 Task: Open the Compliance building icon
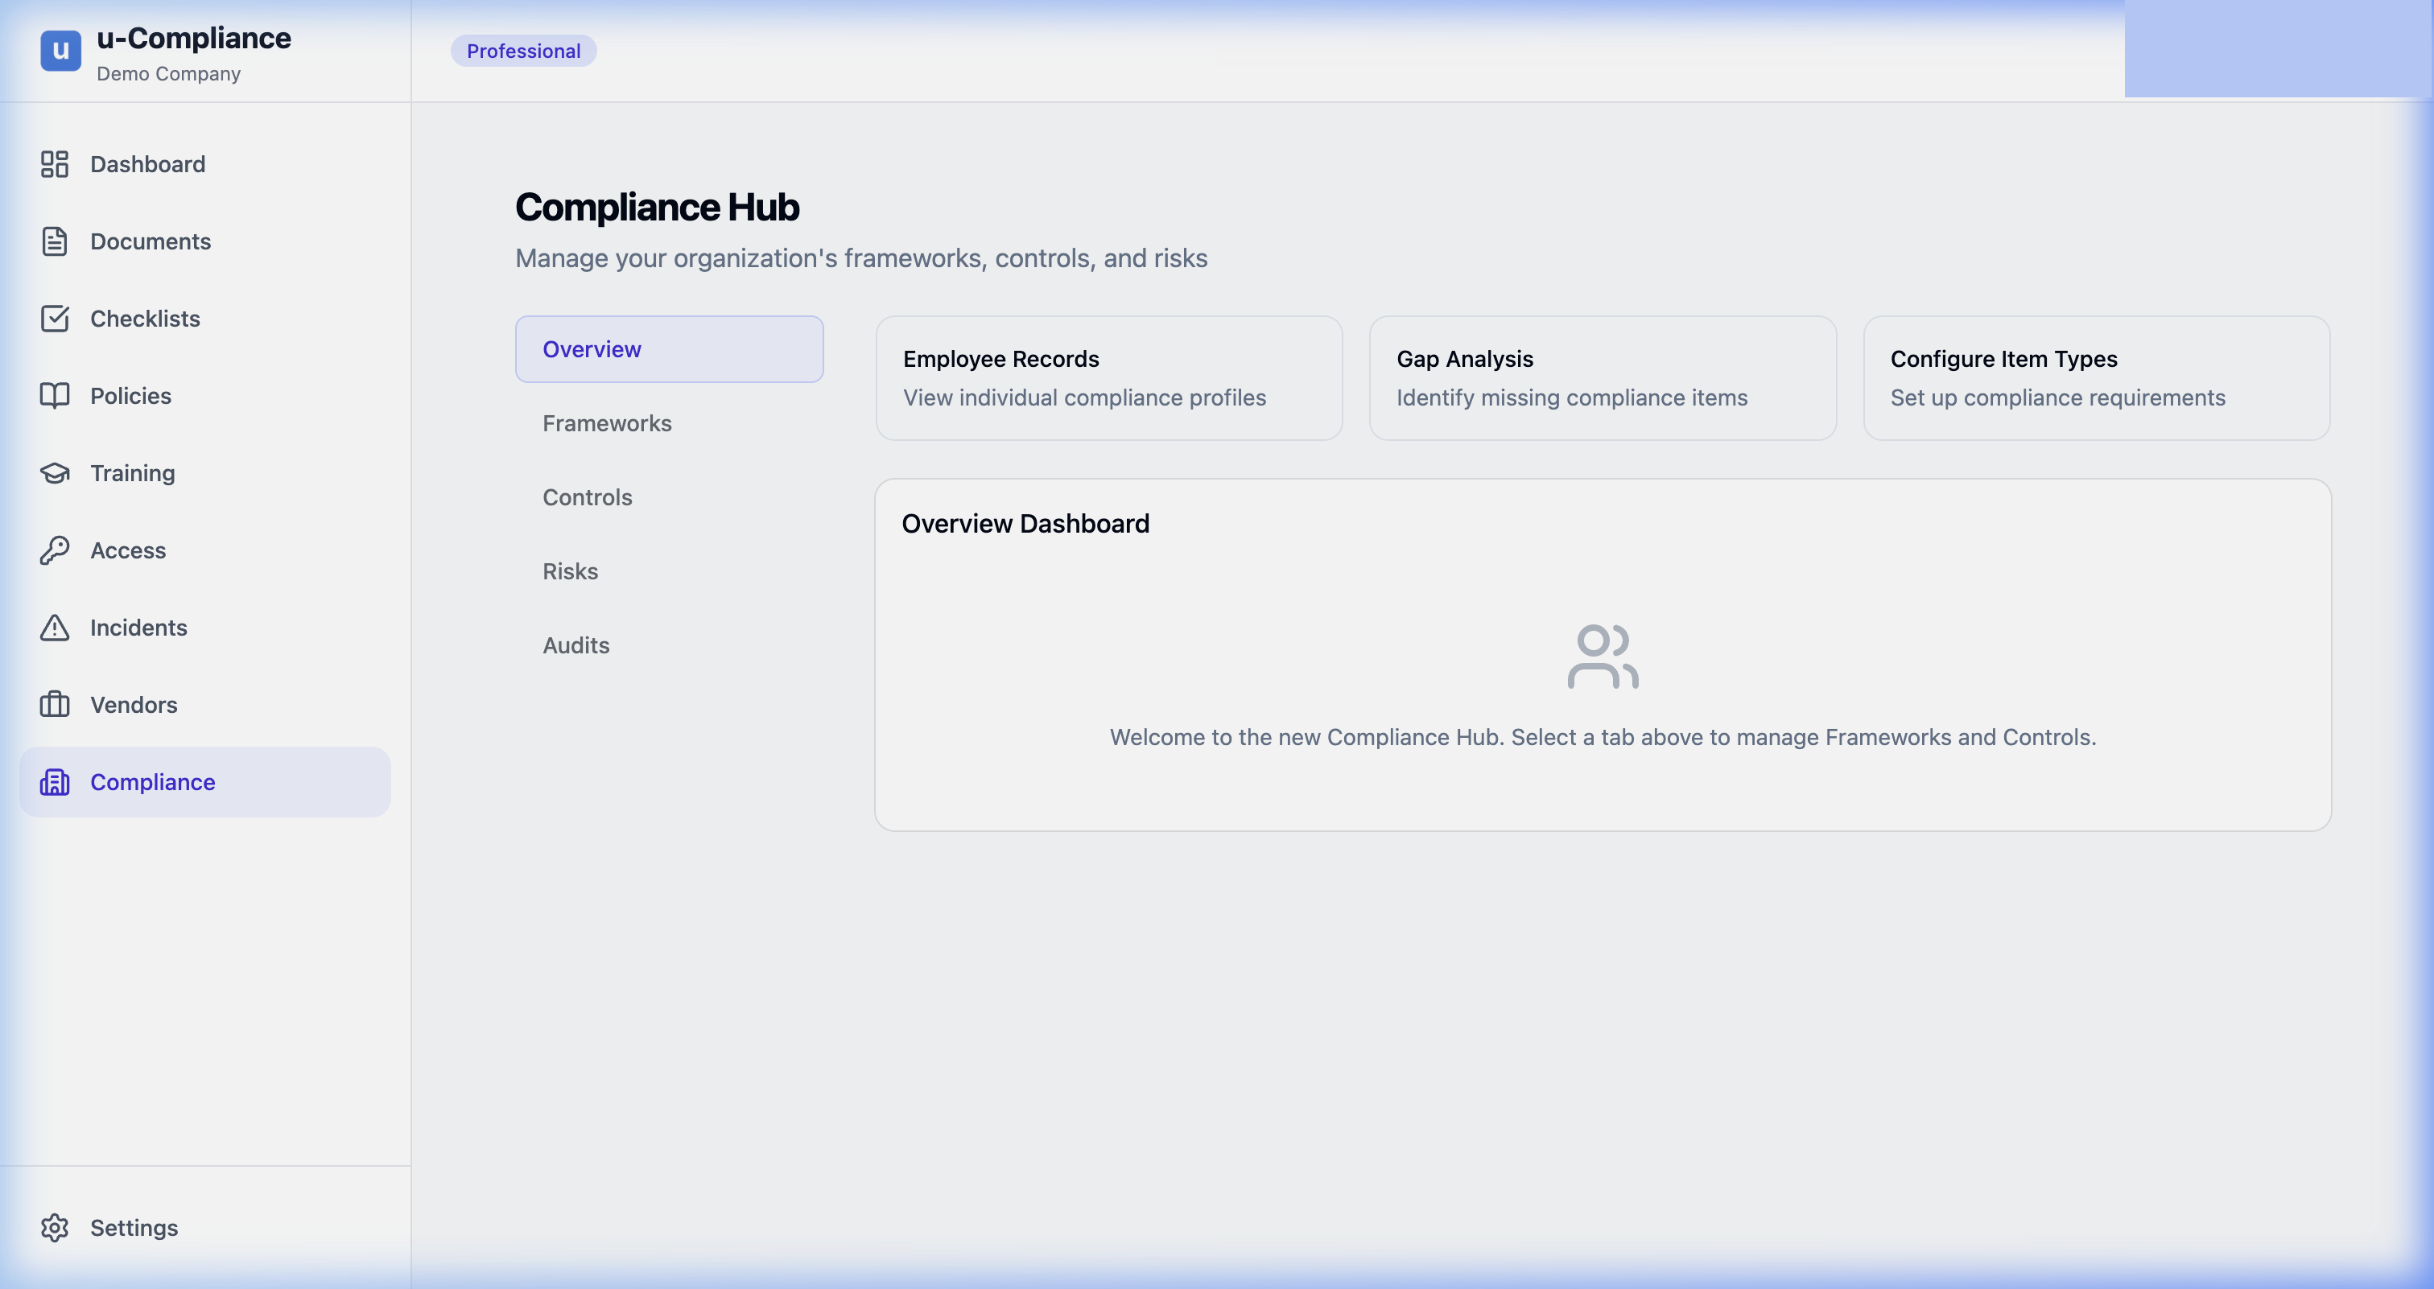point(55,781)
